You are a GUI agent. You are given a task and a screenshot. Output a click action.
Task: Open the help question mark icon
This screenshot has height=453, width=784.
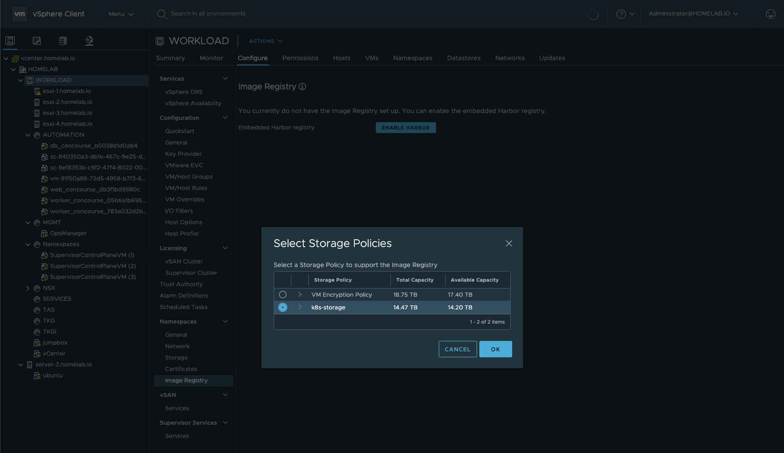[621, 14]
